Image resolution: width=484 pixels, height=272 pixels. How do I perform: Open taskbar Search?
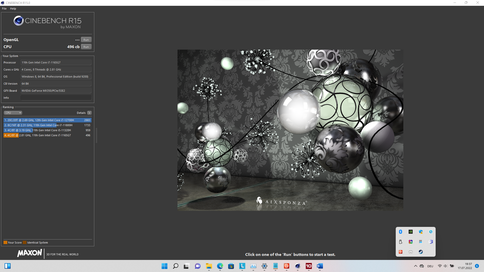coord(175,266)
